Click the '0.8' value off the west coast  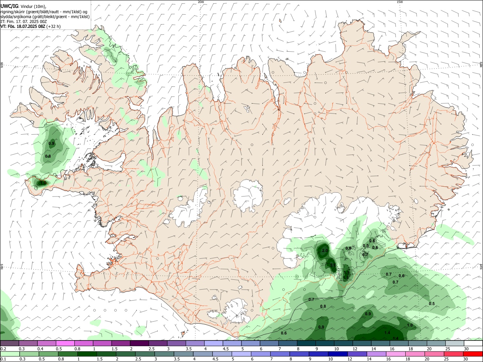click(48, 156)
